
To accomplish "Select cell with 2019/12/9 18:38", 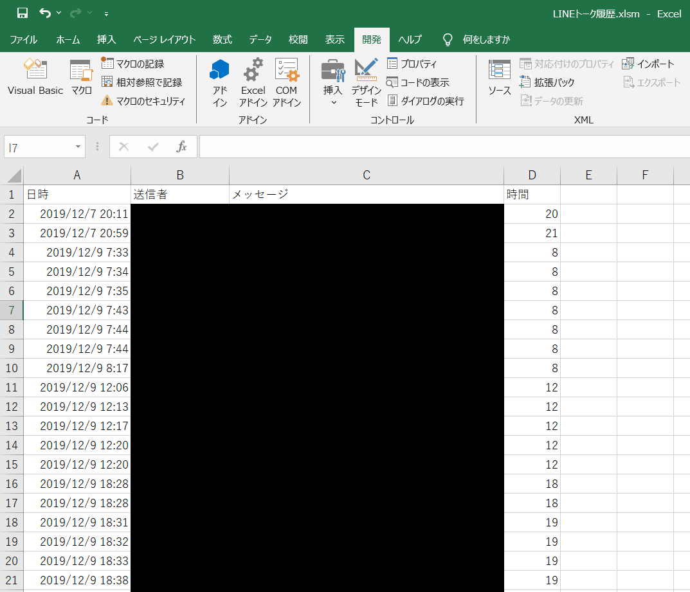I will tap(77, 580).
